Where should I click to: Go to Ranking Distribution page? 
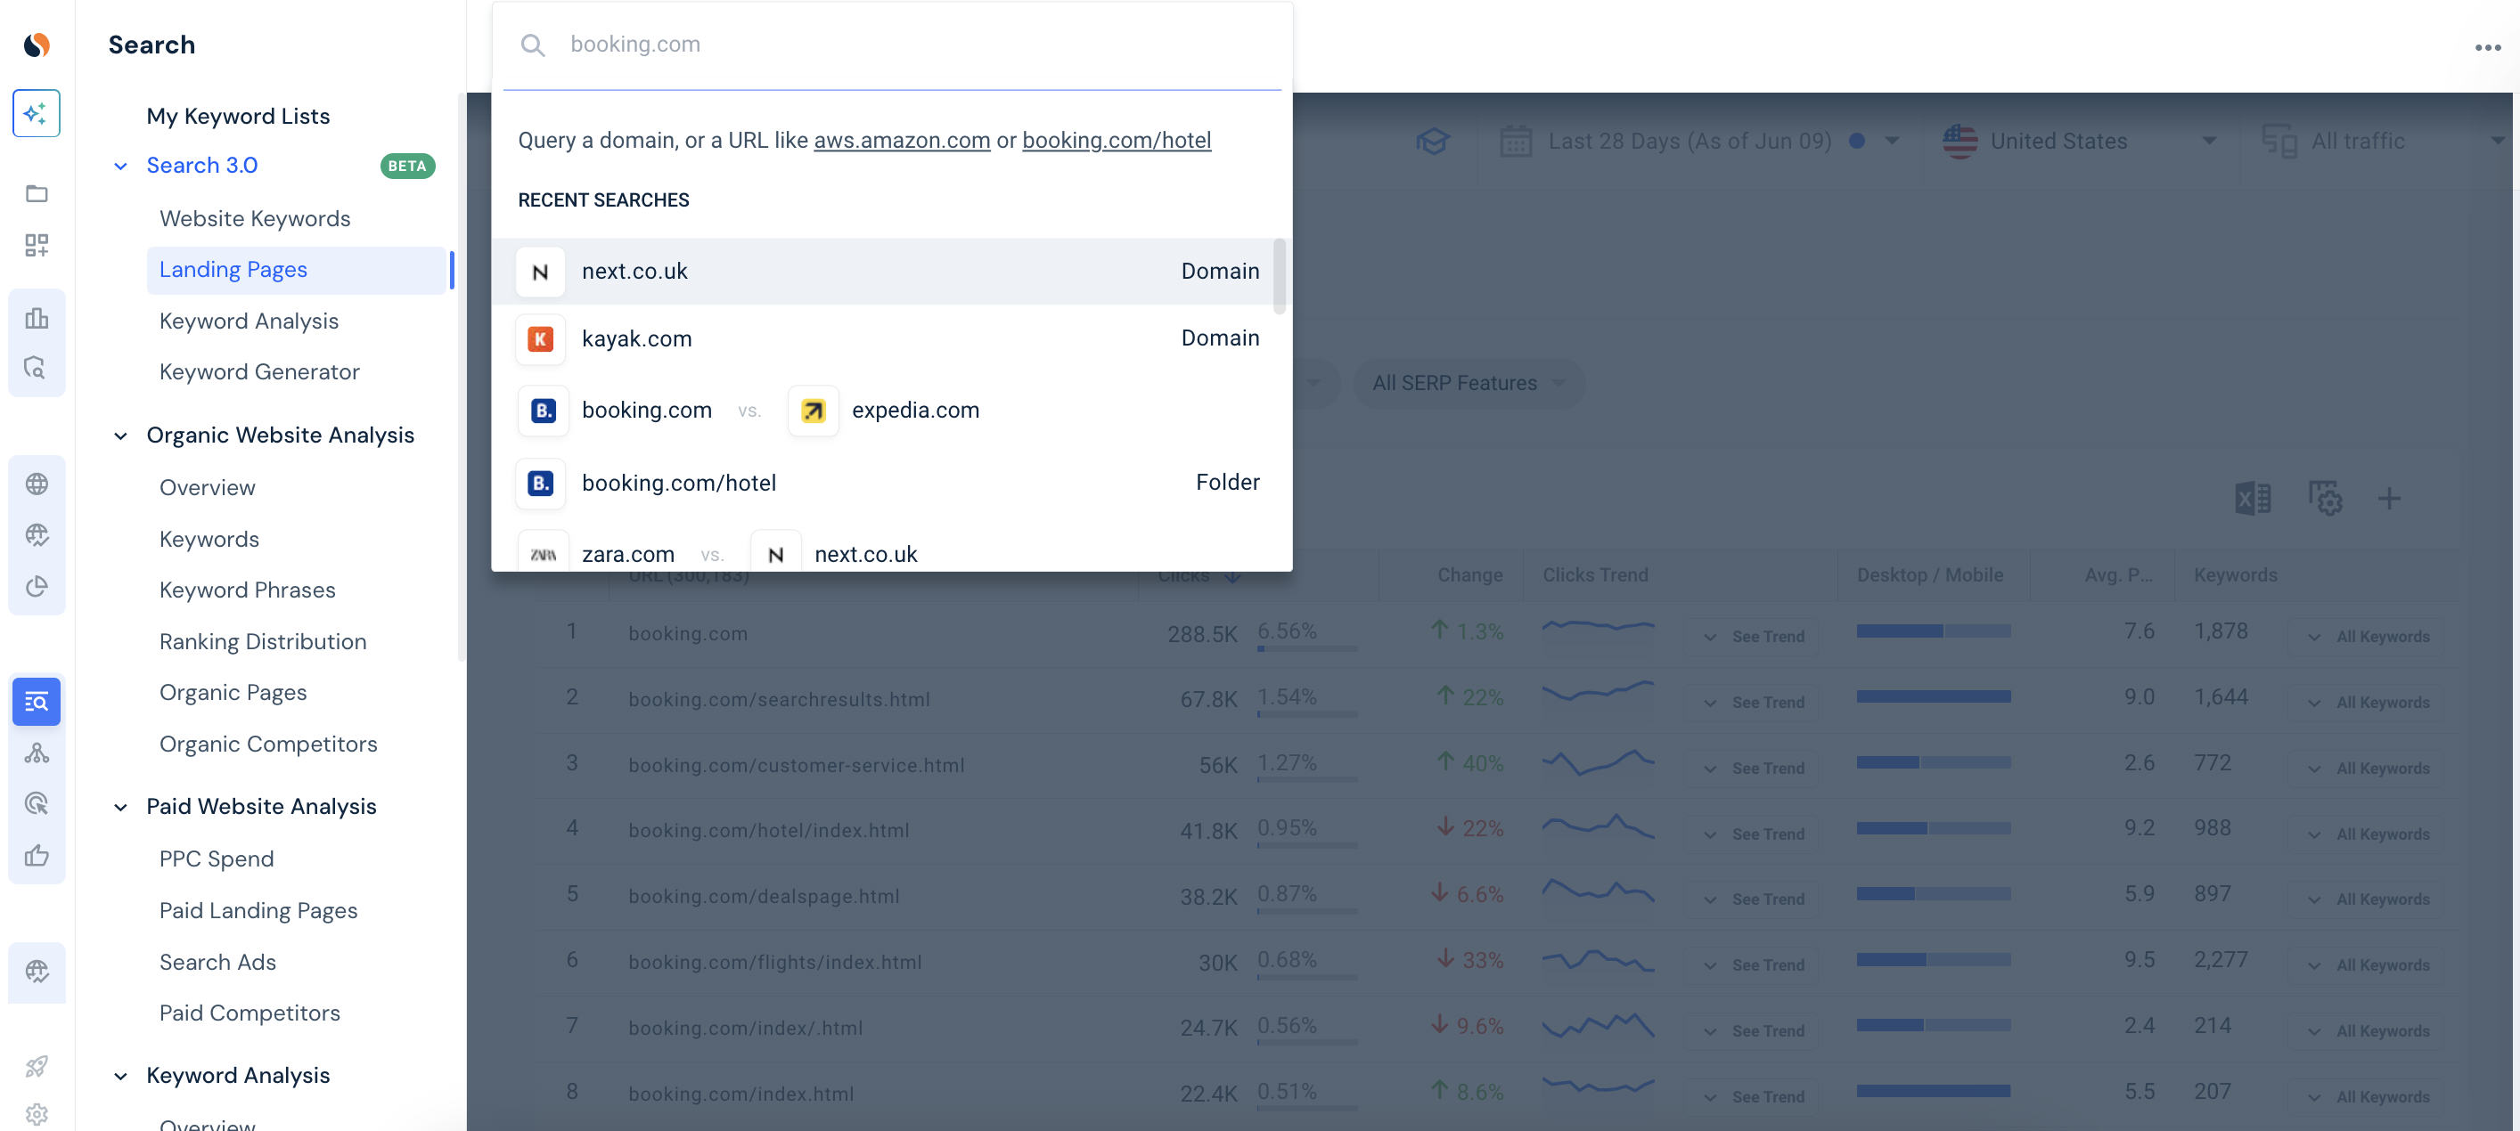point(262,641)
